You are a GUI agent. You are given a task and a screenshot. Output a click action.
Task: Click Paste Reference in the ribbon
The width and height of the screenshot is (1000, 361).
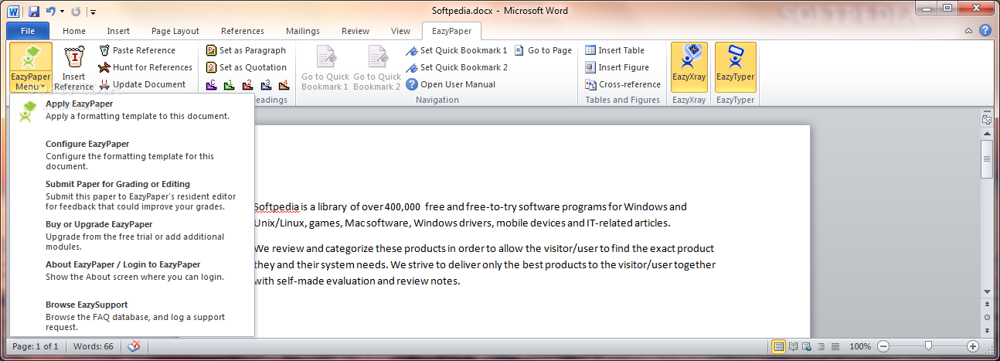point(137,50)
